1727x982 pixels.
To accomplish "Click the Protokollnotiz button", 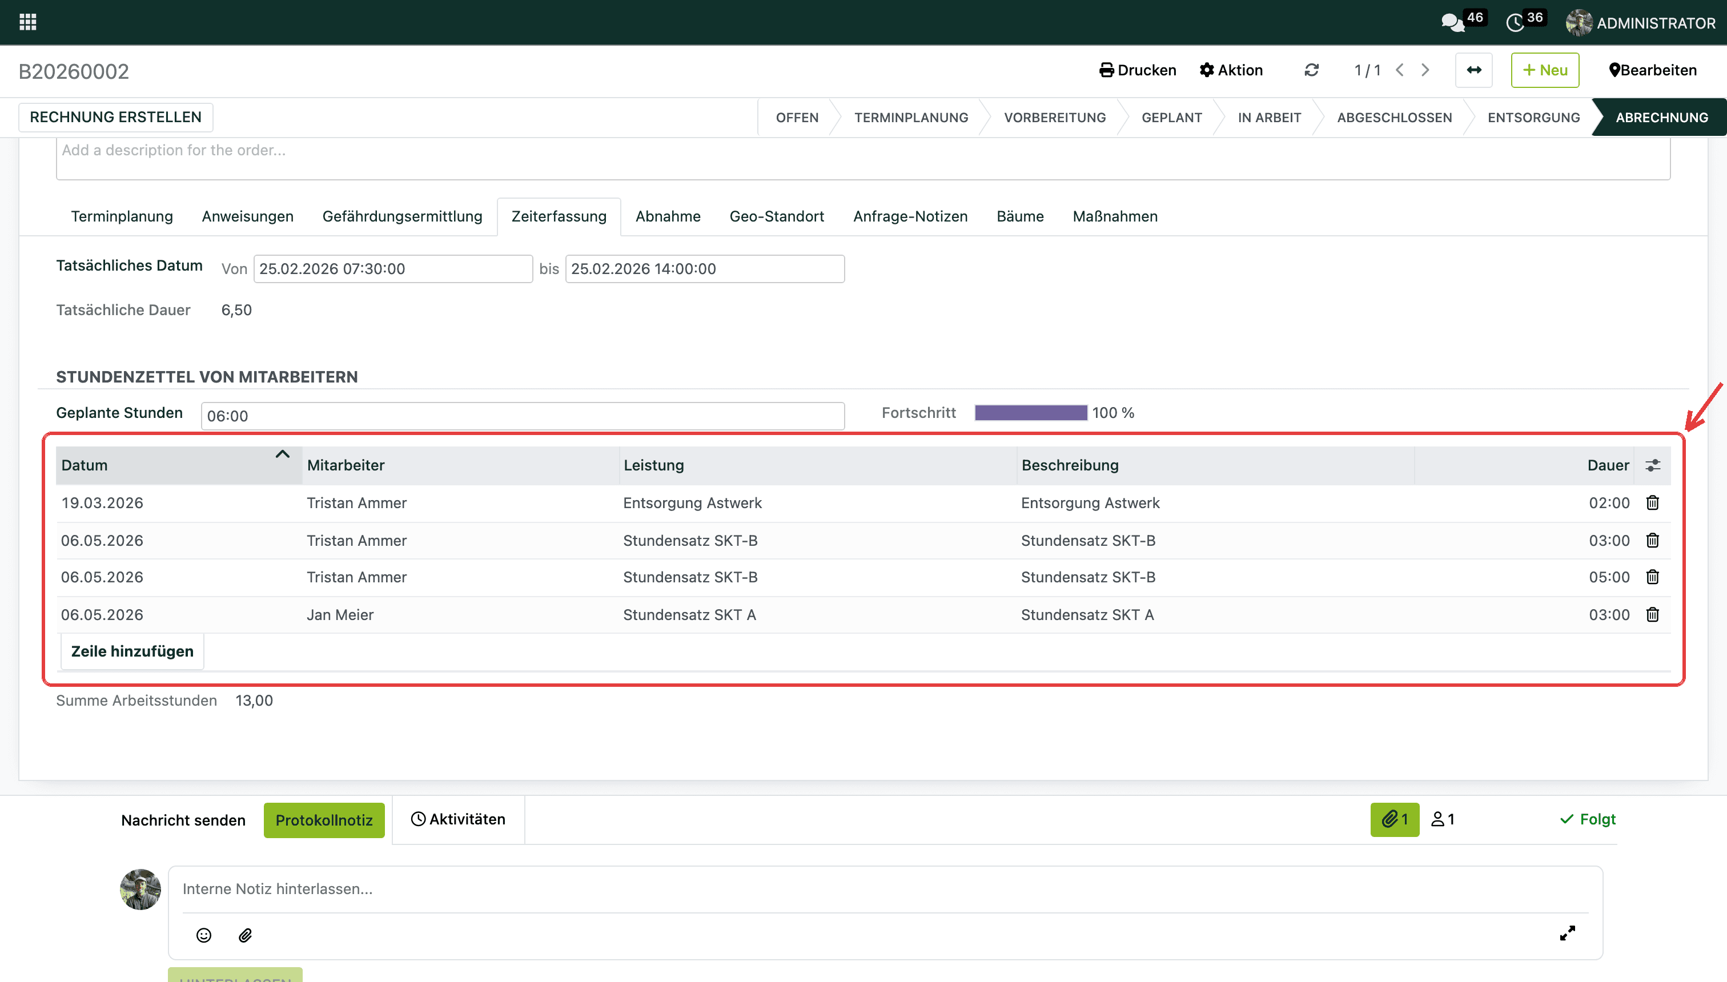I will (x=324, y=820).
